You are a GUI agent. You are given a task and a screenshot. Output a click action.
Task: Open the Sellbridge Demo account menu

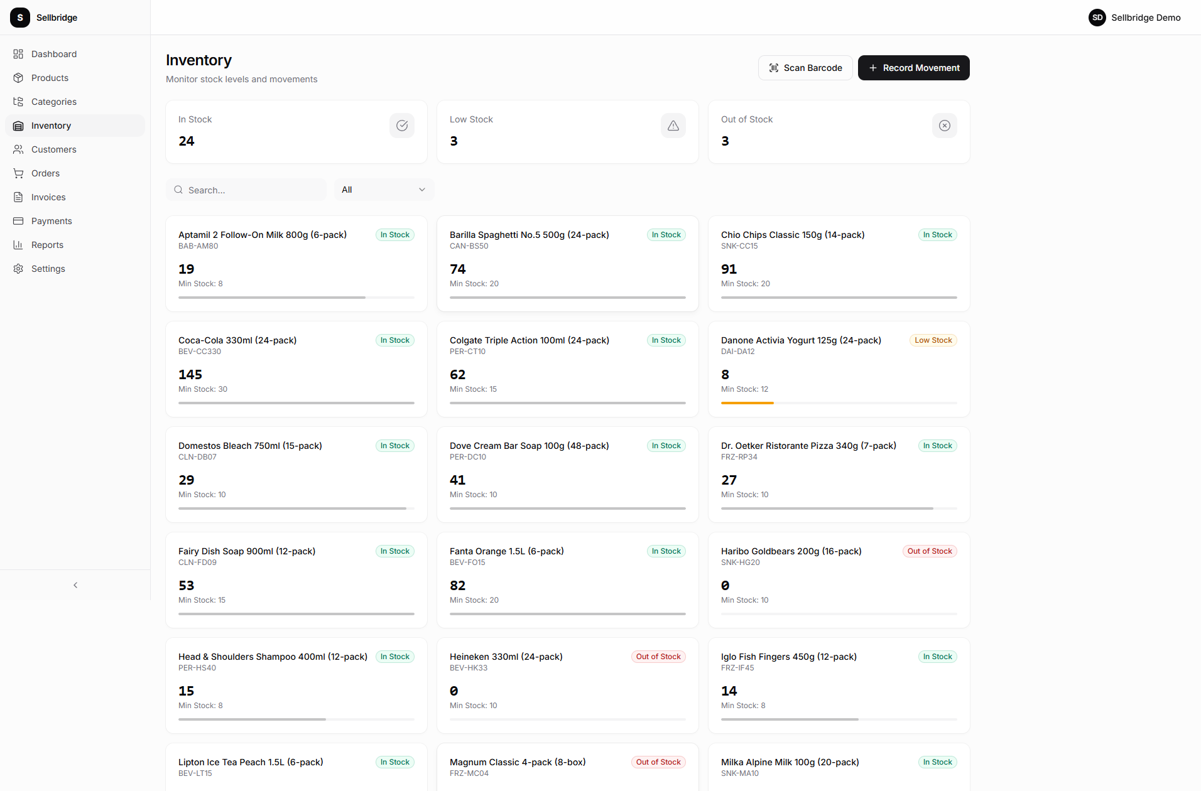(x=1134, y=18)
